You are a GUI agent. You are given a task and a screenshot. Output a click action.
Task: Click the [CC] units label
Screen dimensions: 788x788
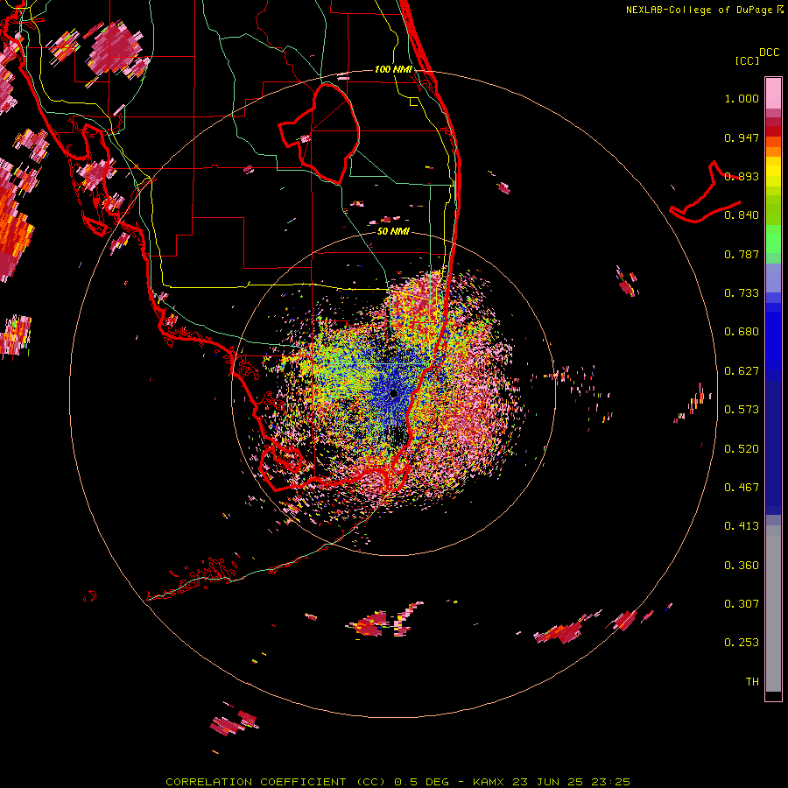tap(747, 60)
